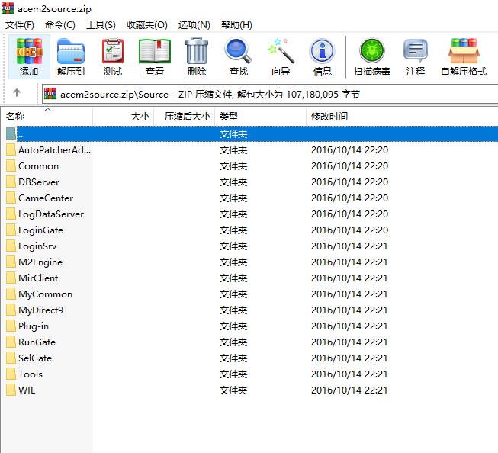Open the 查看 (View) toolbar icon
The height and width of the screenshot is (453, 498).
[x=155, y=56]
